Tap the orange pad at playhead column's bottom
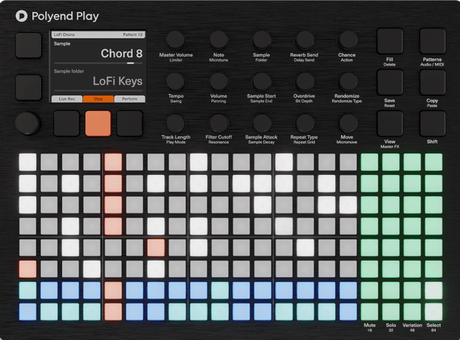This screenshot has width=460, height=340. click(113, 311)
